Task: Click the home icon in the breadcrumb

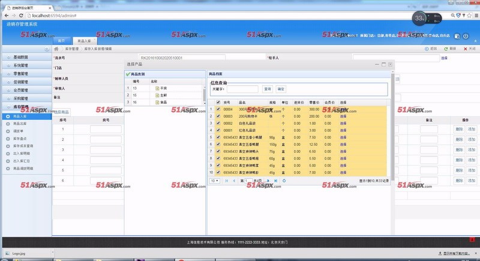Action: [56, 49]
